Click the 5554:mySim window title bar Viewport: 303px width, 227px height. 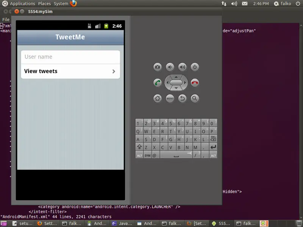117,11
